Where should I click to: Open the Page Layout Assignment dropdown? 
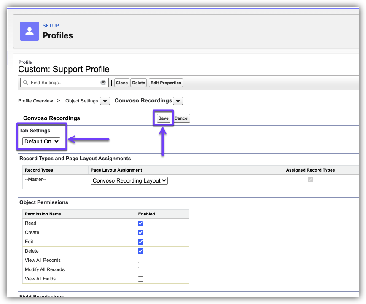[129, 180]
